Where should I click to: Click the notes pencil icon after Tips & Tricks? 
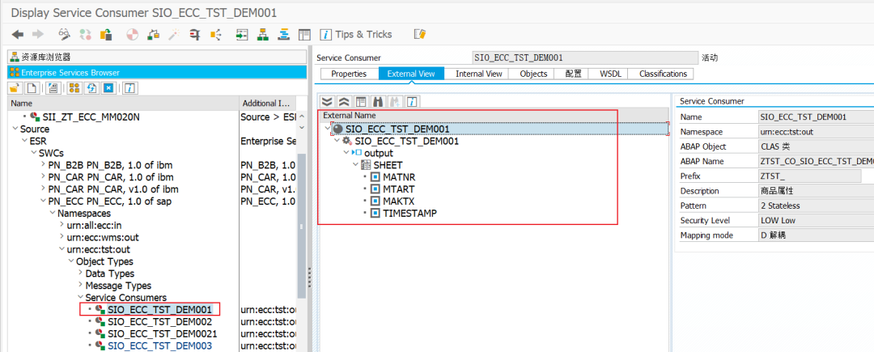click(420, 35)
